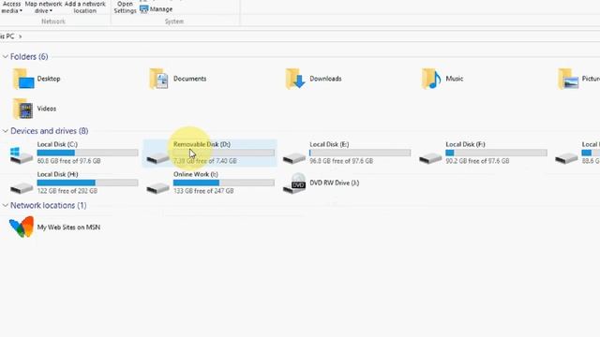Click the Local Disk (H:) label
600x337 pixels.
(57, 174)
